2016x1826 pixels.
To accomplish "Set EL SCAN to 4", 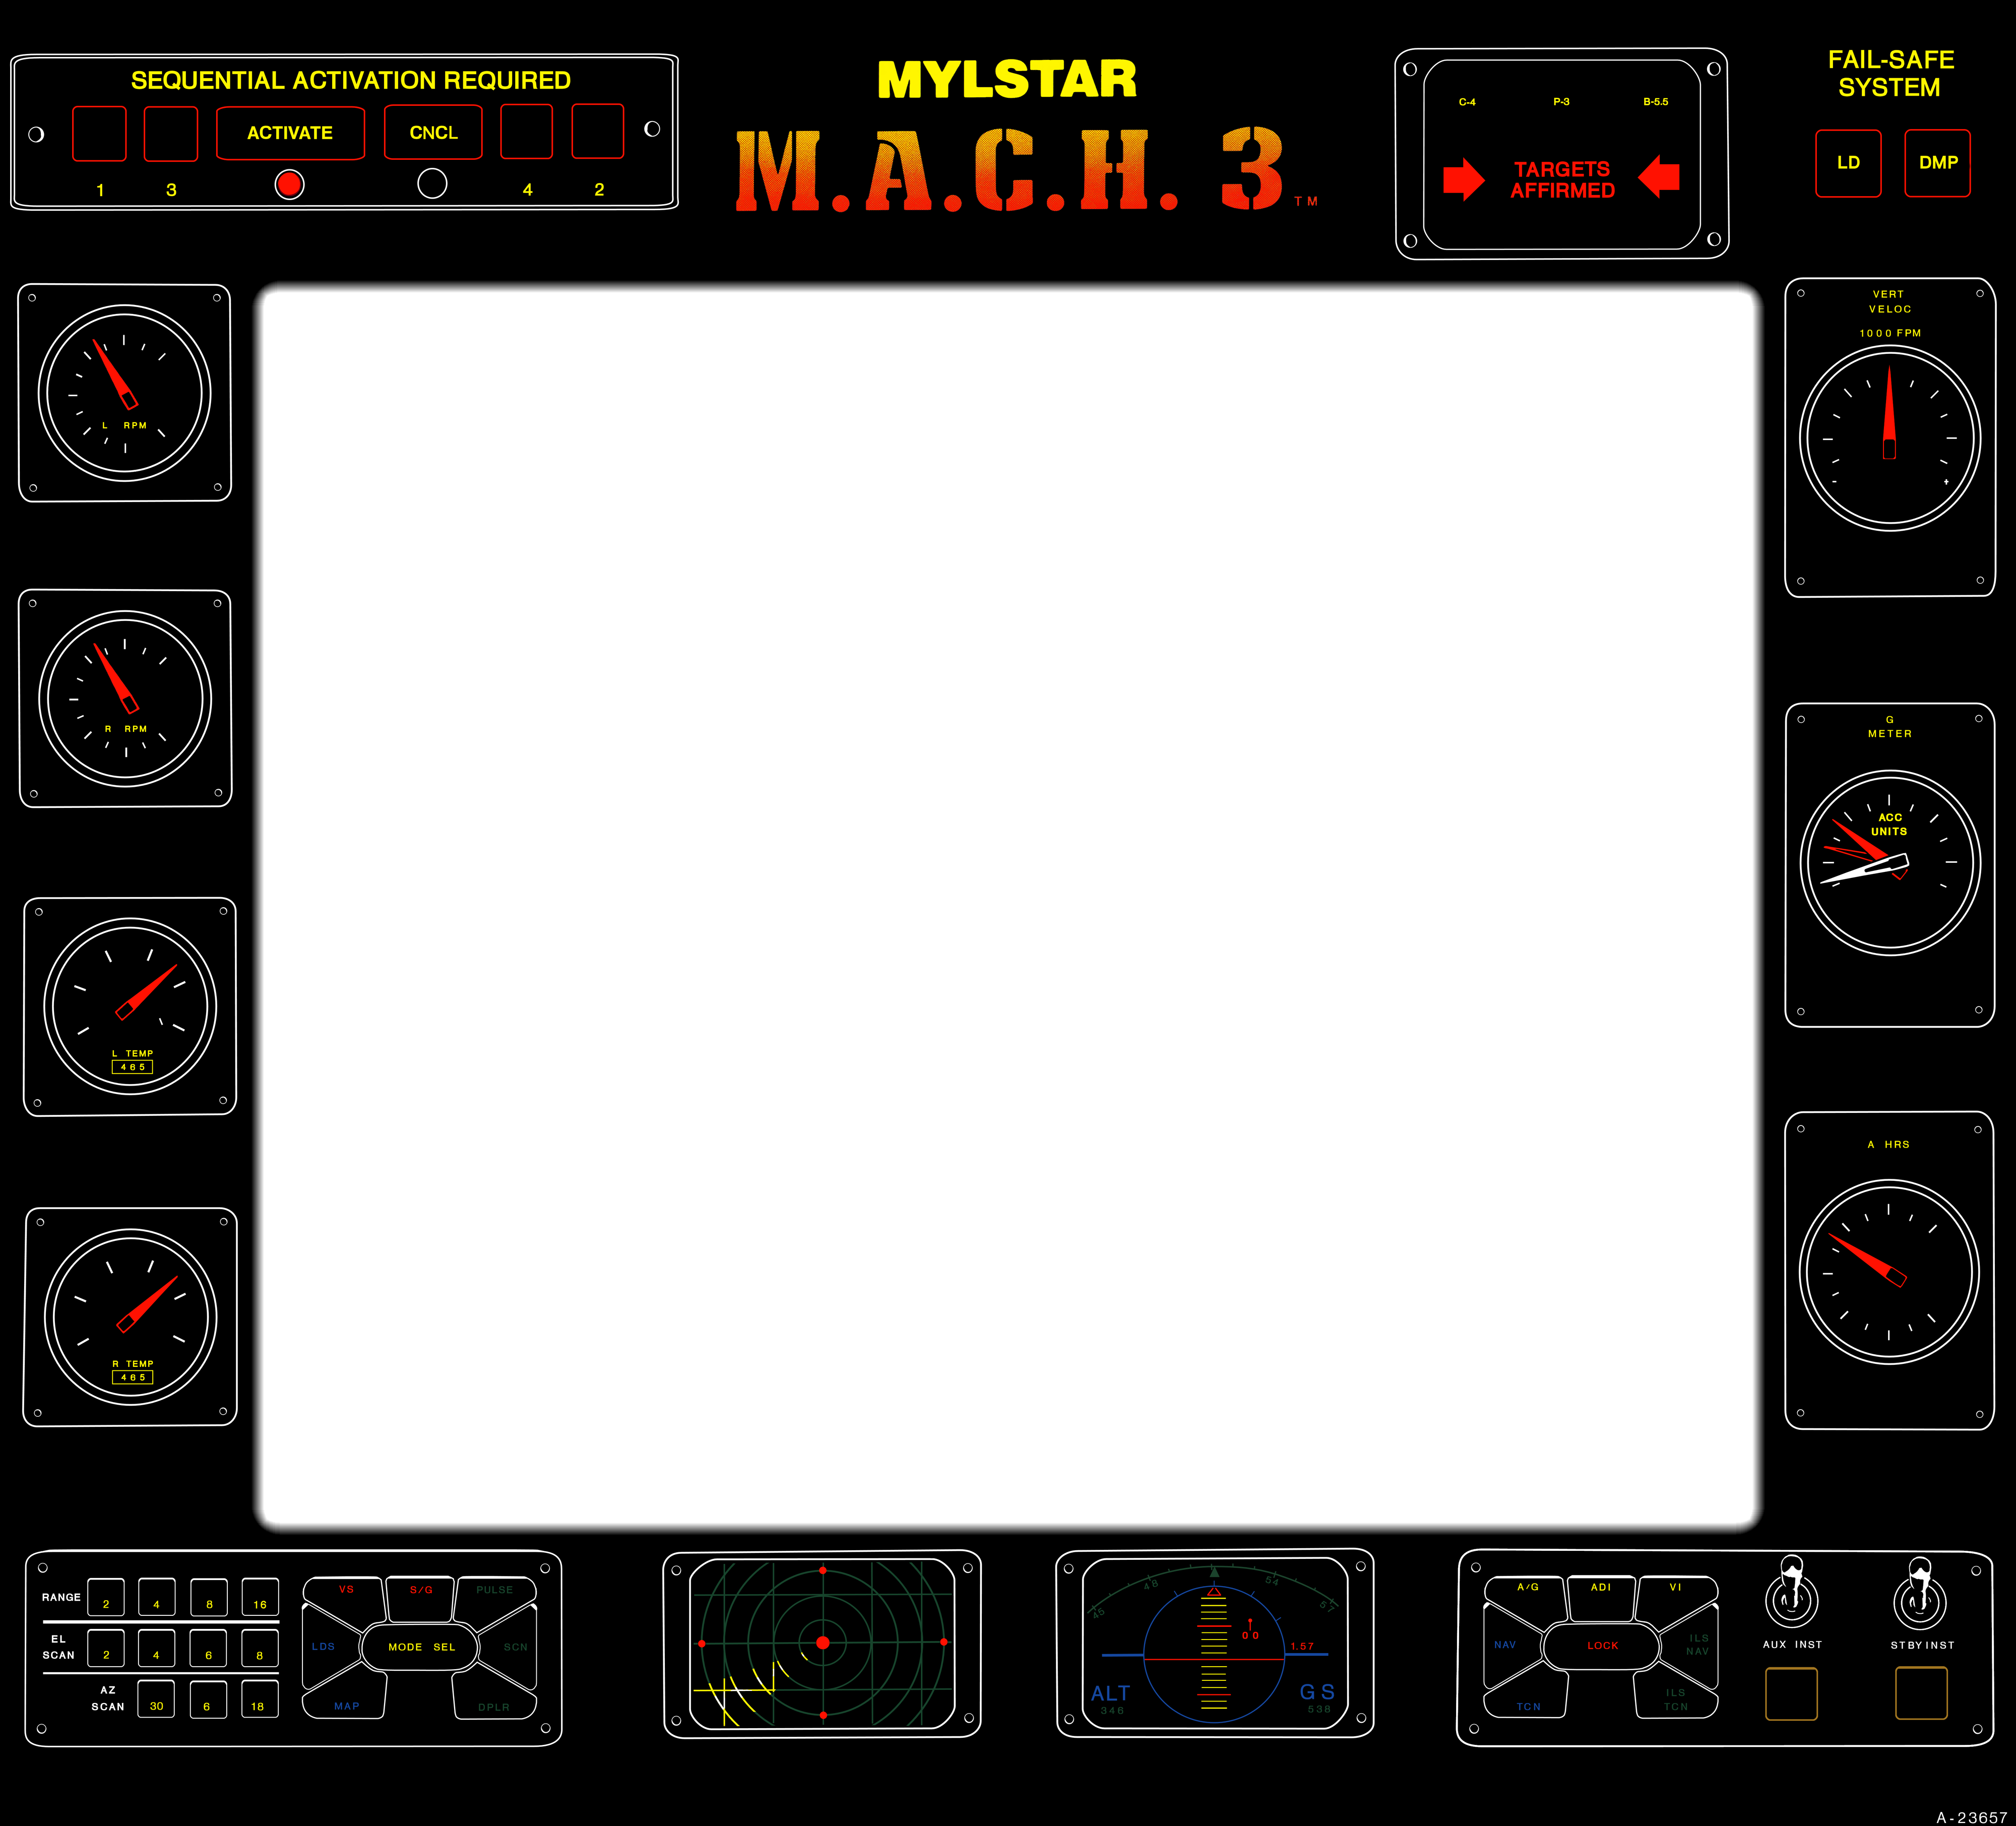I will point(157,1648).
